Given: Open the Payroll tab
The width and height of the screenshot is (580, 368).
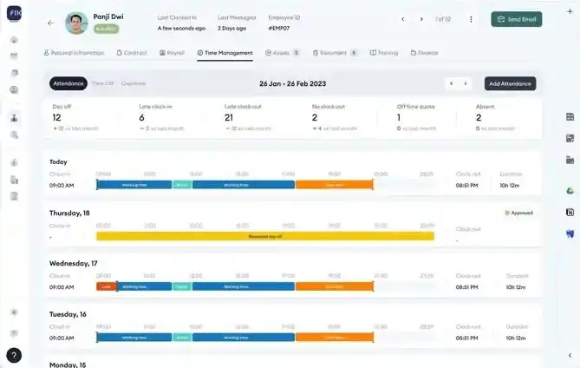Looking at the screenshot, I should [x=172, y=53].
